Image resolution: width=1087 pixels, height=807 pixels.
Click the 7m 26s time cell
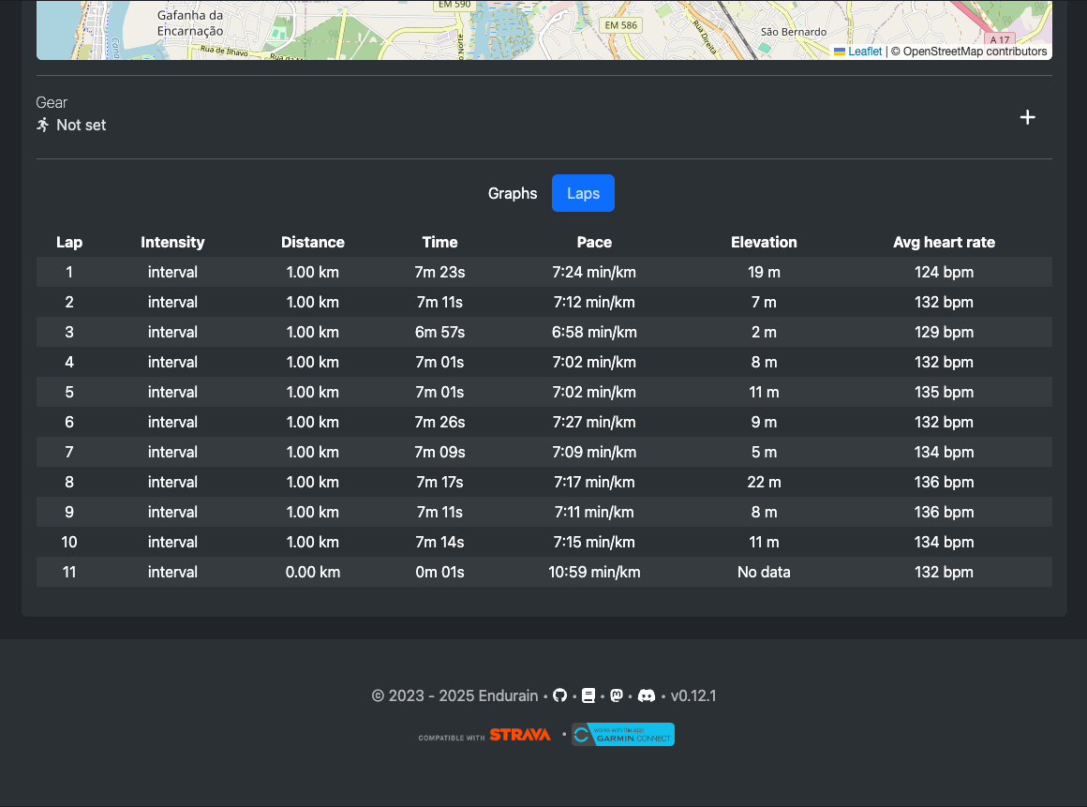pos(439,422)
